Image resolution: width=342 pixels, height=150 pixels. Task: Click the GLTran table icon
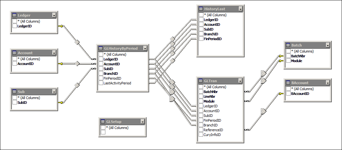click(x=201, y=81)
